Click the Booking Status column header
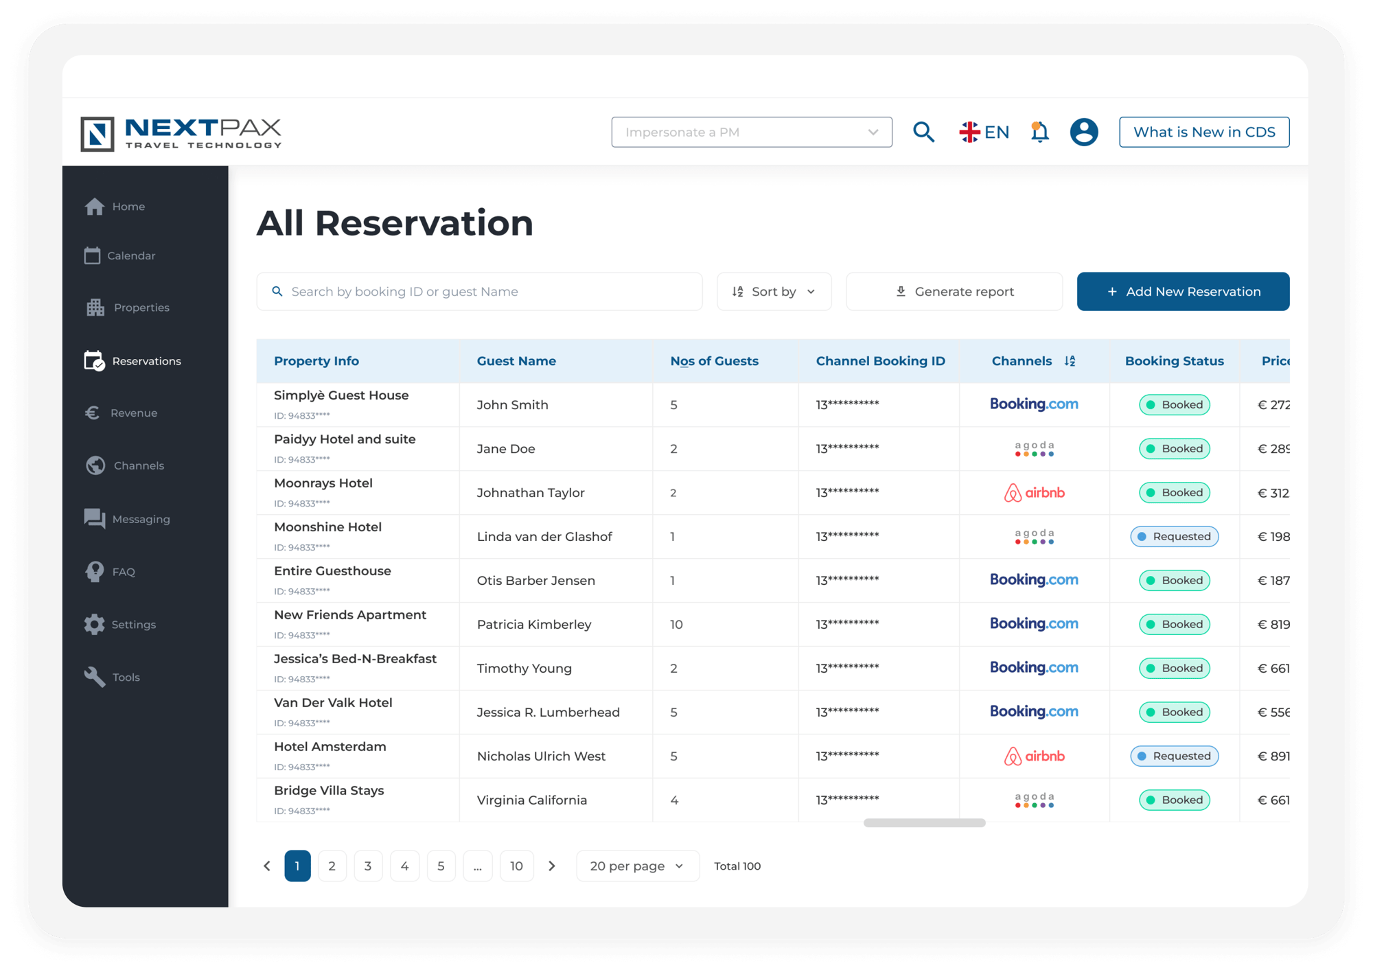The width and height of the screenshot is (1373, 972). (1174, 361)
